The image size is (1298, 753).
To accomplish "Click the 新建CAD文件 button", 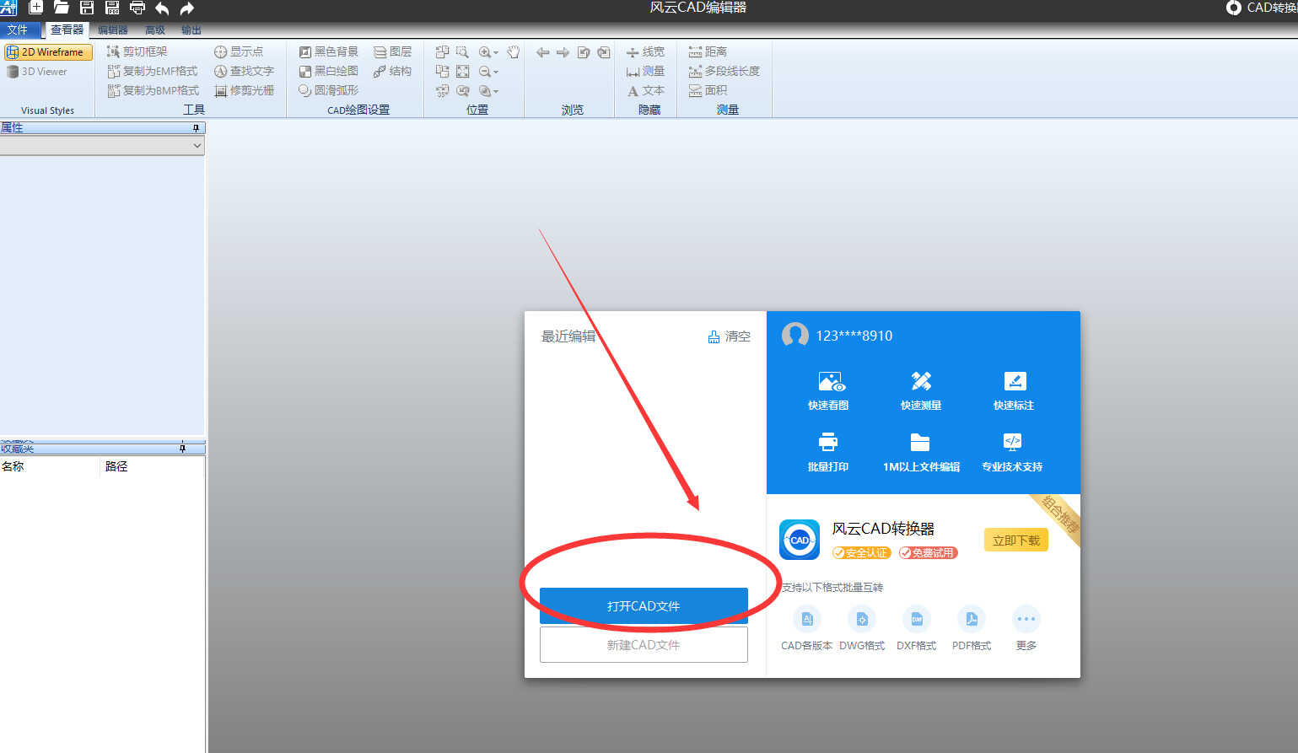I will (x=644, y=644).
